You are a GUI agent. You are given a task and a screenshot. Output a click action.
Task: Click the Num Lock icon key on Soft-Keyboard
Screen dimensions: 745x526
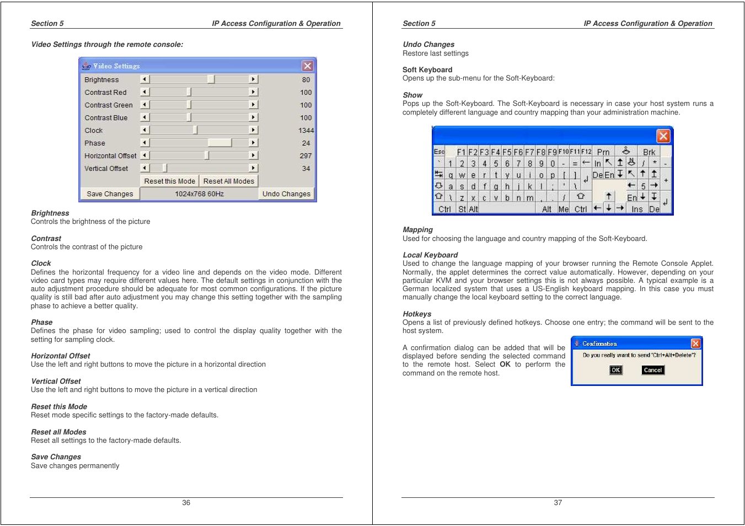(x=632, y=162)
